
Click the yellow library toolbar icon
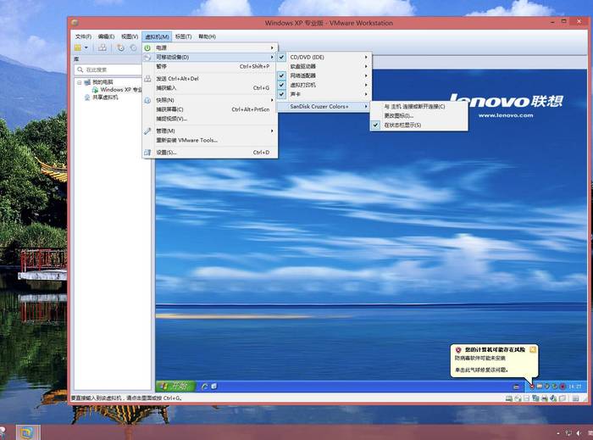(x=78, y=47)
